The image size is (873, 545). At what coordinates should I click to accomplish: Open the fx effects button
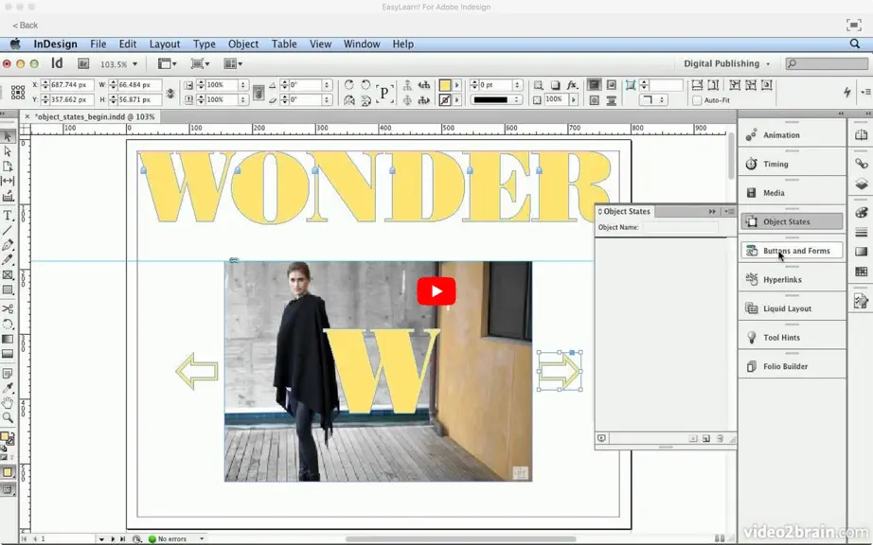(572, 85)
